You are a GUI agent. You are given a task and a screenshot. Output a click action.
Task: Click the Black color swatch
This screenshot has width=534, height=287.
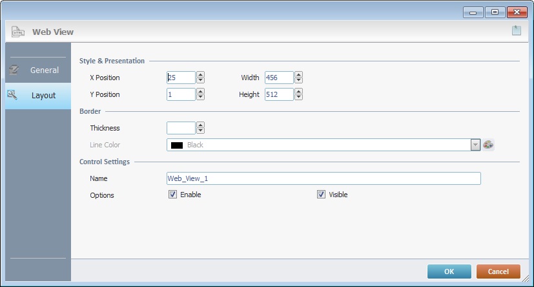[176, 145]
